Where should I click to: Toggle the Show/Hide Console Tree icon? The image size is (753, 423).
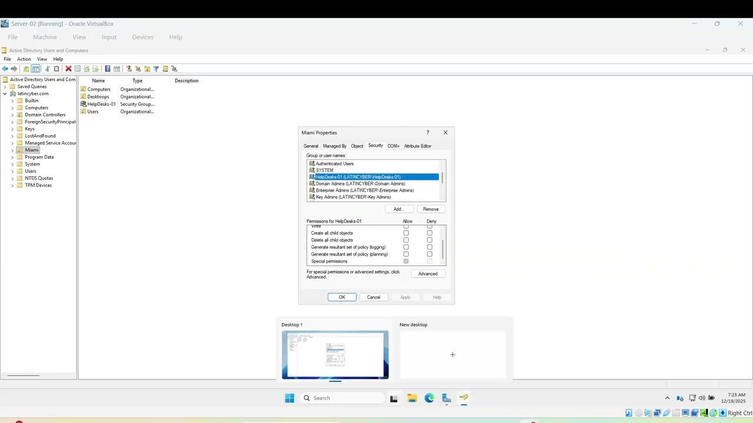(36, 69)
